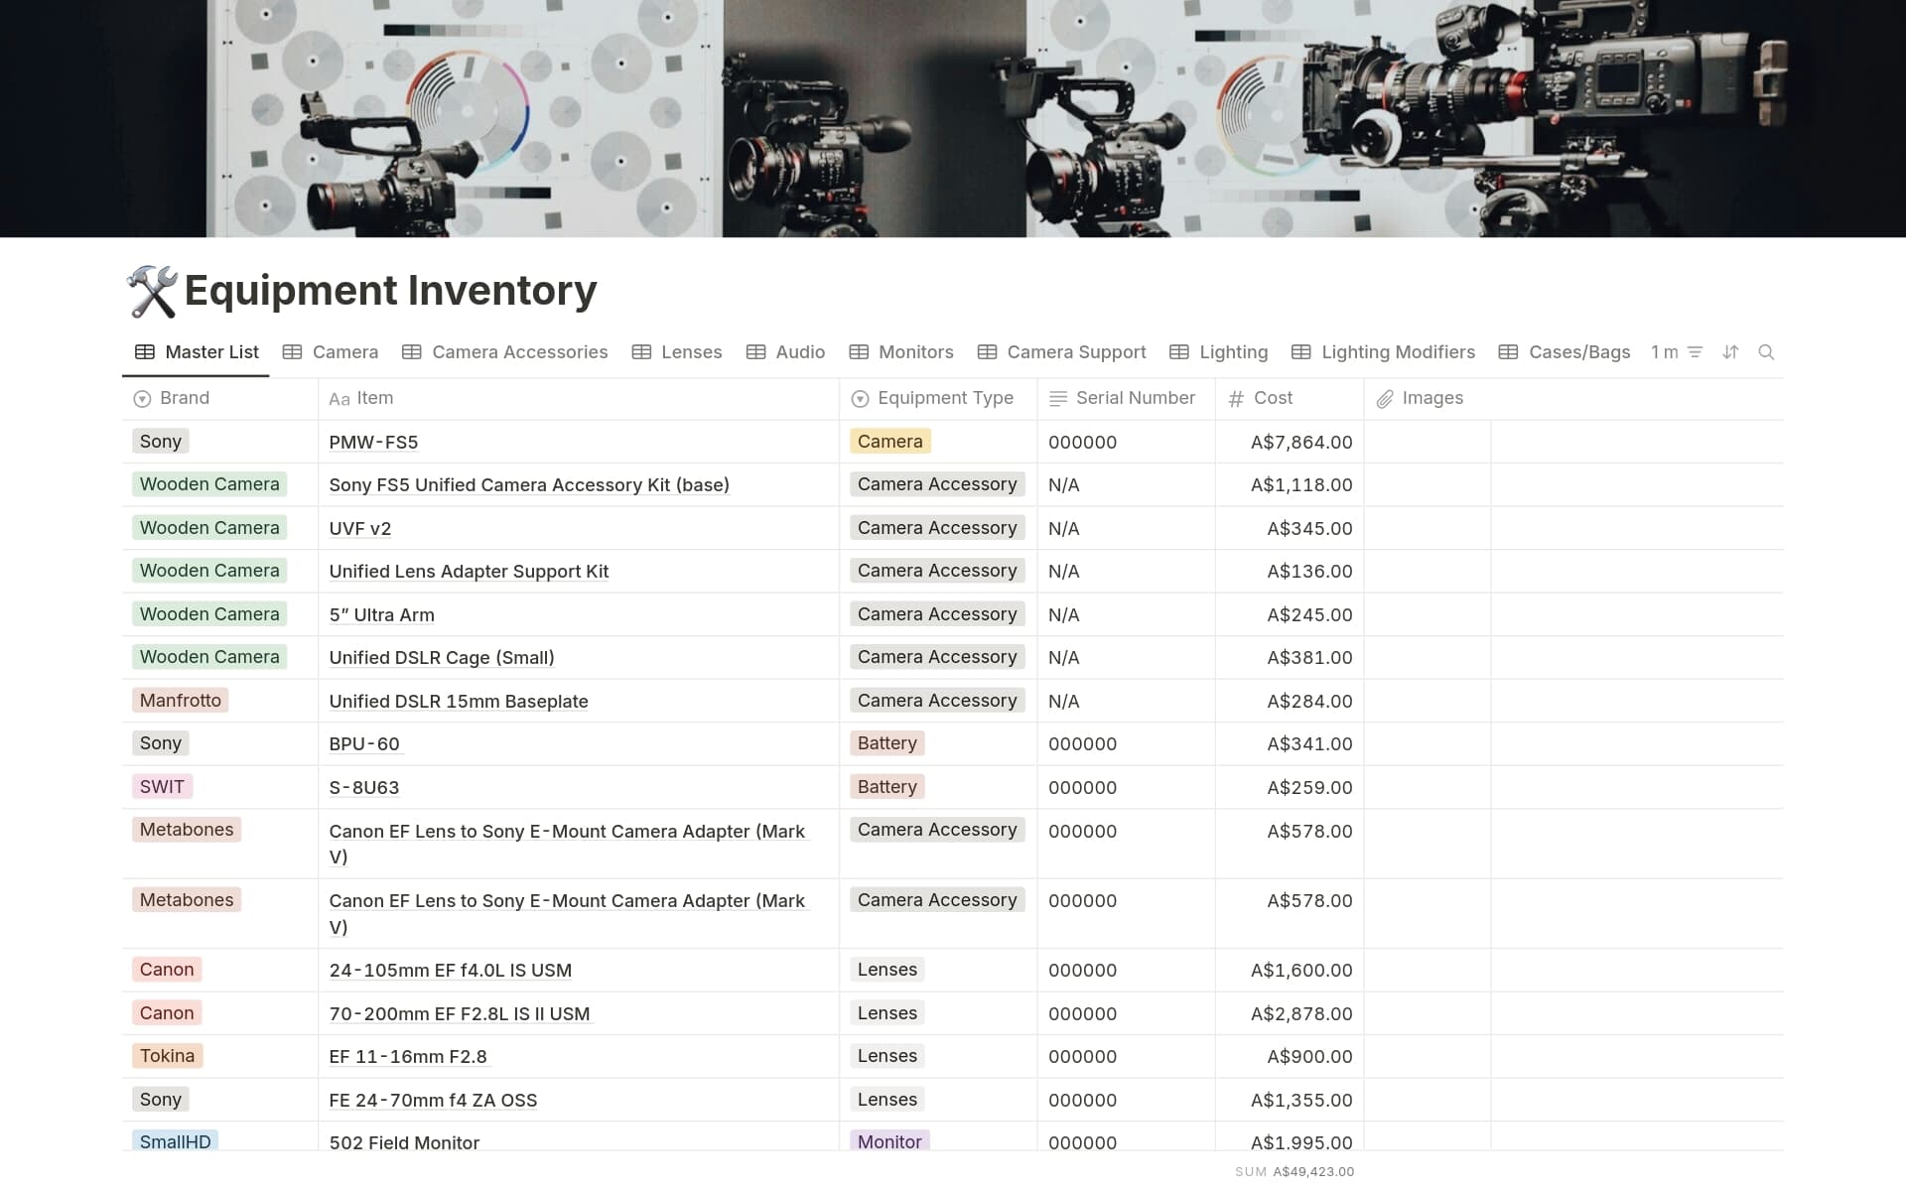Image resolution: width=1906 pixels, height=1190 pixels.
Task: Click the database icon beside Master List
Action: tap(144, 352)
